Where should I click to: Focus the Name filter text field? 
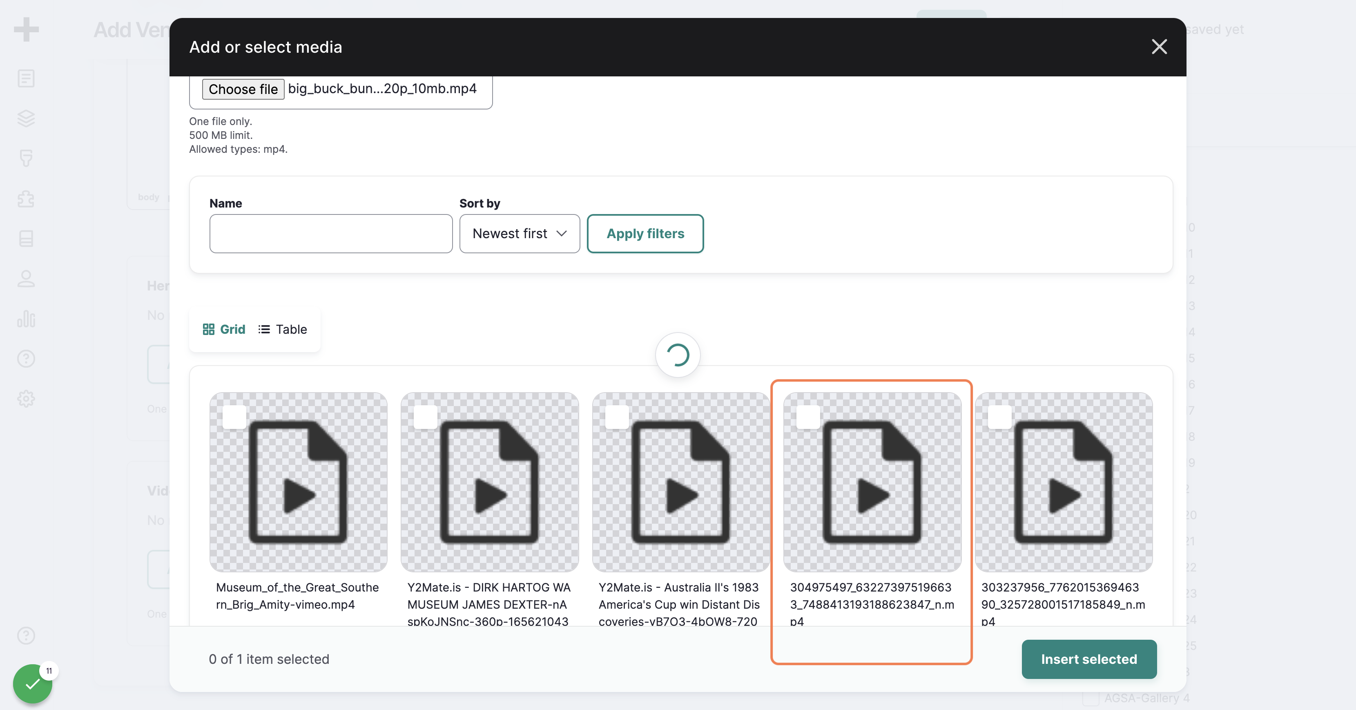[331, 233]
